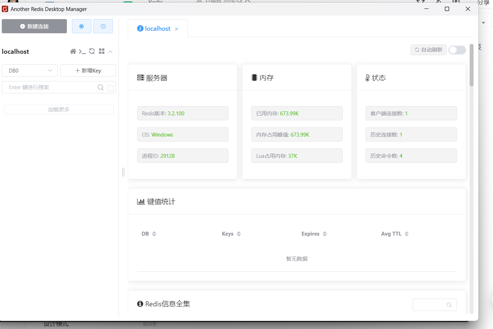Click the localhost connection name in sidebar
Screen dimensions: 493x329
(16, 52)
